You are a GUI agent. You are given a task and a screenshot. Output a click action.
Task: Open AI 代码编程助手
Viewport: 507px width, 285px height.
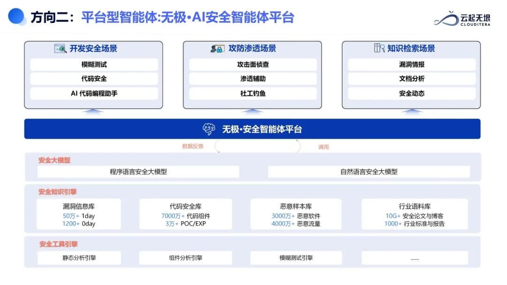coord(94,93)
